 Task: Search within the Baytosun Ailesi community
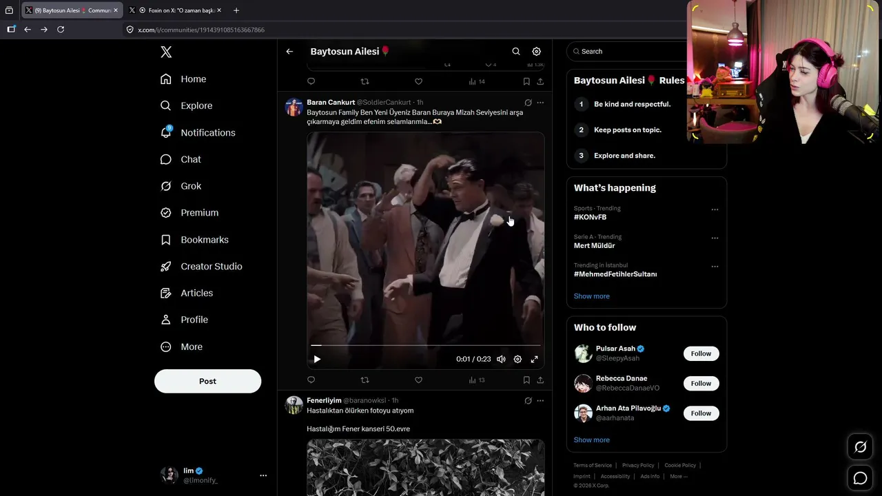516,52
